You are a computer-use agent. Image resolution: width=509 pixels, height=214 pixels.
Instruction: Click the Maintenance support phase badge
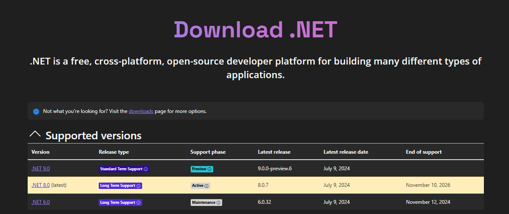click(x=206, y=203)
